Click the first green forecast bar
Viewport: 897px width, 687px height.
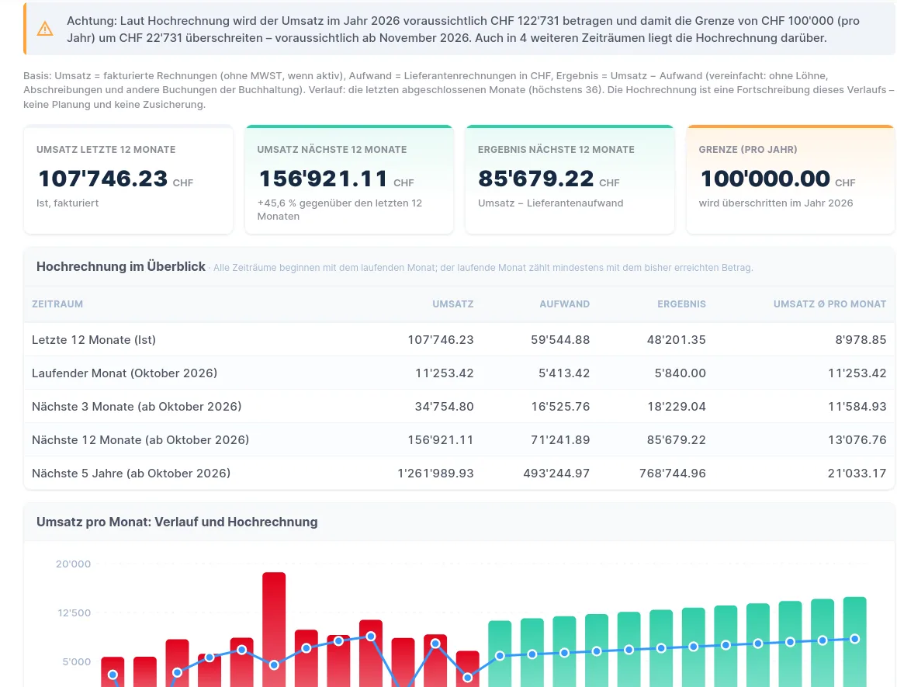point(500,654)
